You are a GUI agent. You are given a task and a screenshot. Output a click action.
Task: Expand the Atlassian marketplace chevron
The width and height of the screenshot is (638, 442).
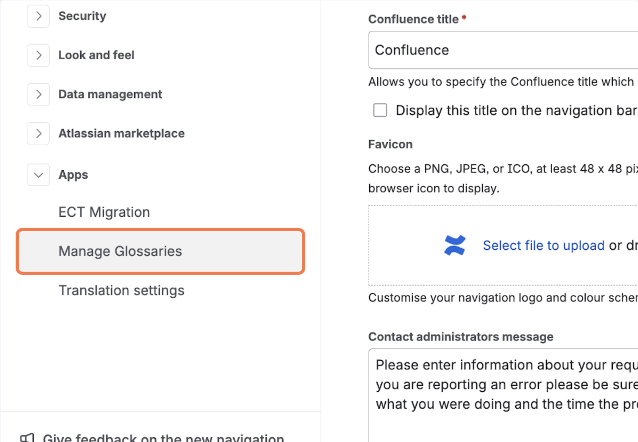pos(38,133)
